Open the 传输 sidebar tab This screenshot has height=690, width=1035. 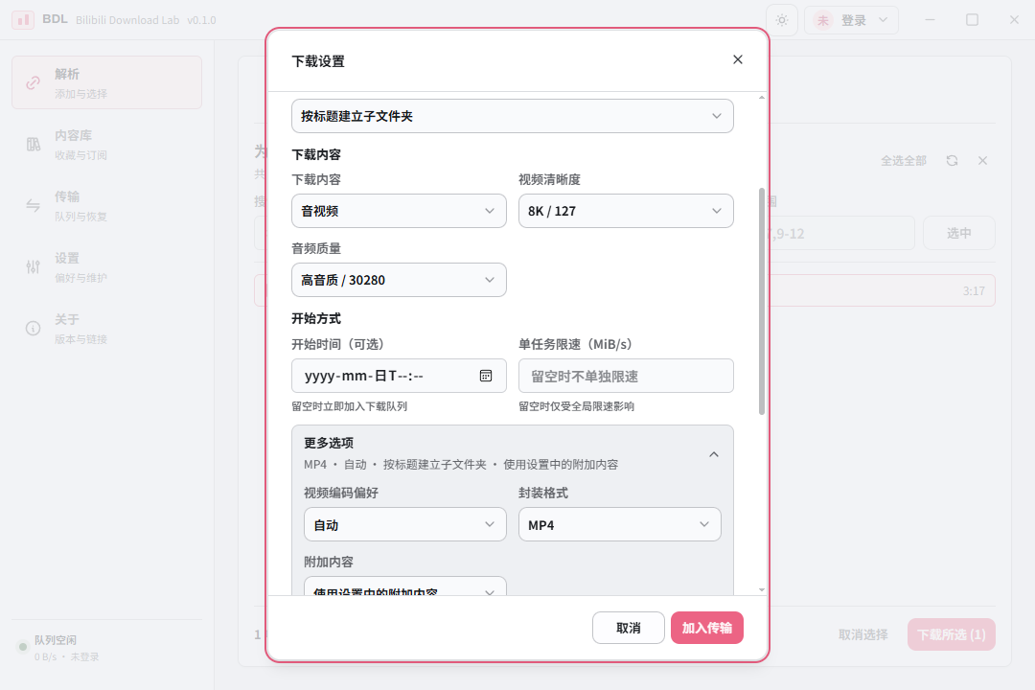pos(107,205)
